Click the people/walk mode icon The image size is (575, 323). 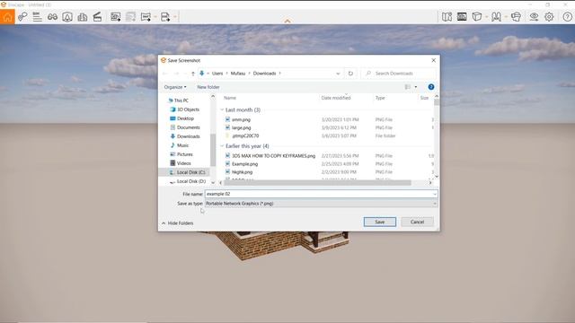click(x=496, y=17)
